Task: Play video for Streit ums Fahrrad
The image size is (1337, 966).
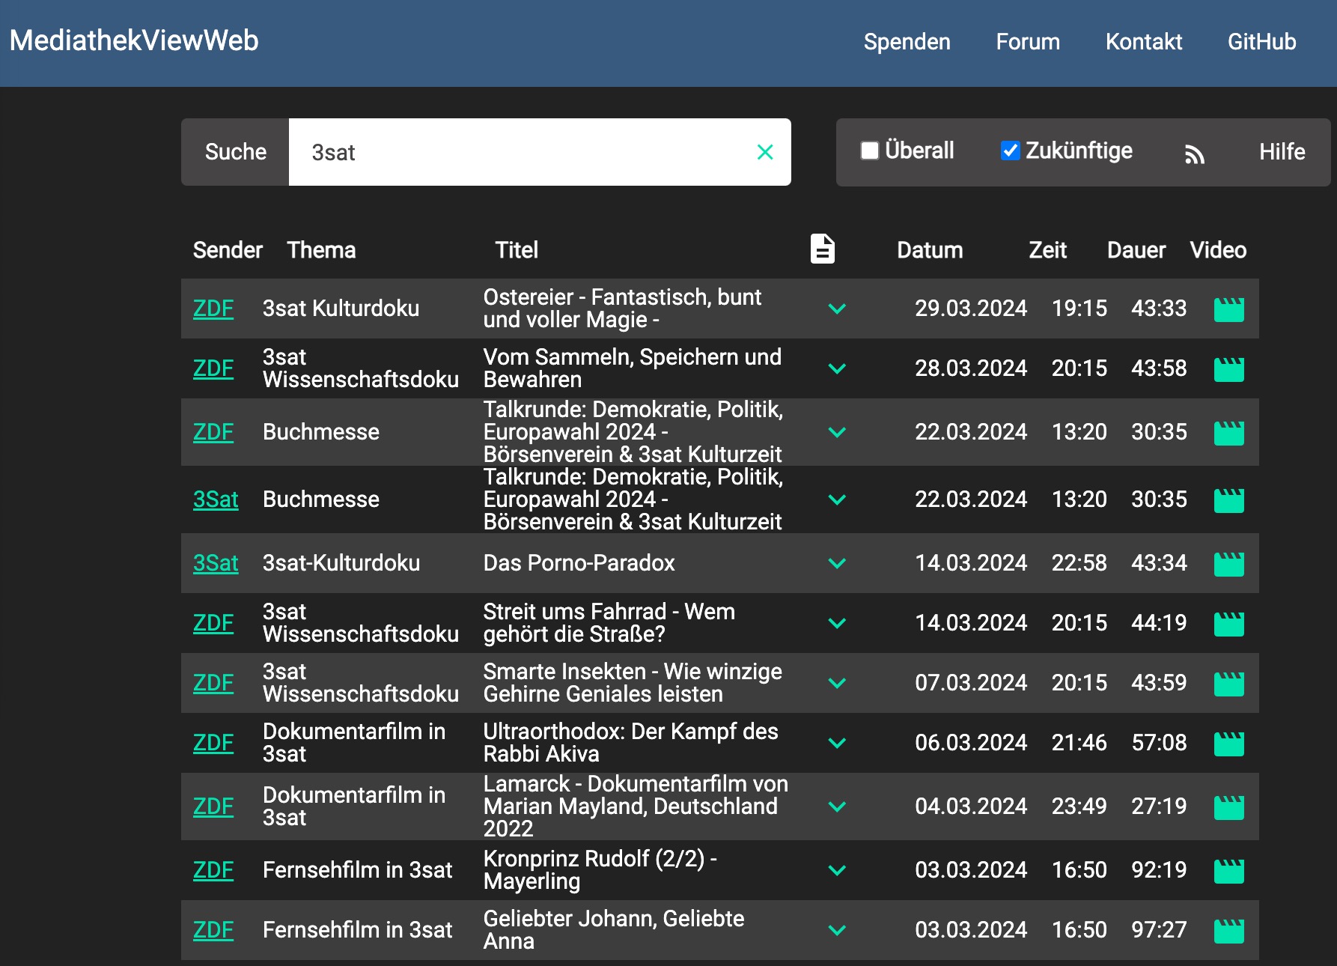Action: pyautogui.click(x=1228, y=624)
